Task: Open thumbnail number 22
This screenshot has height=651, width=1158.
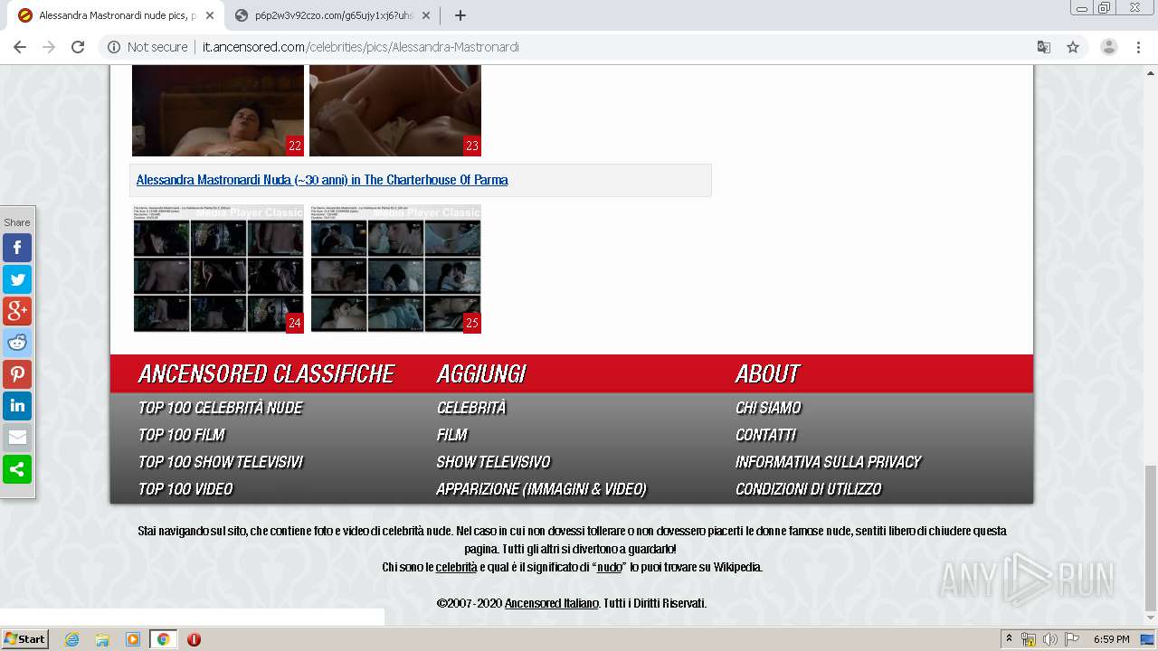Action: 218,110
